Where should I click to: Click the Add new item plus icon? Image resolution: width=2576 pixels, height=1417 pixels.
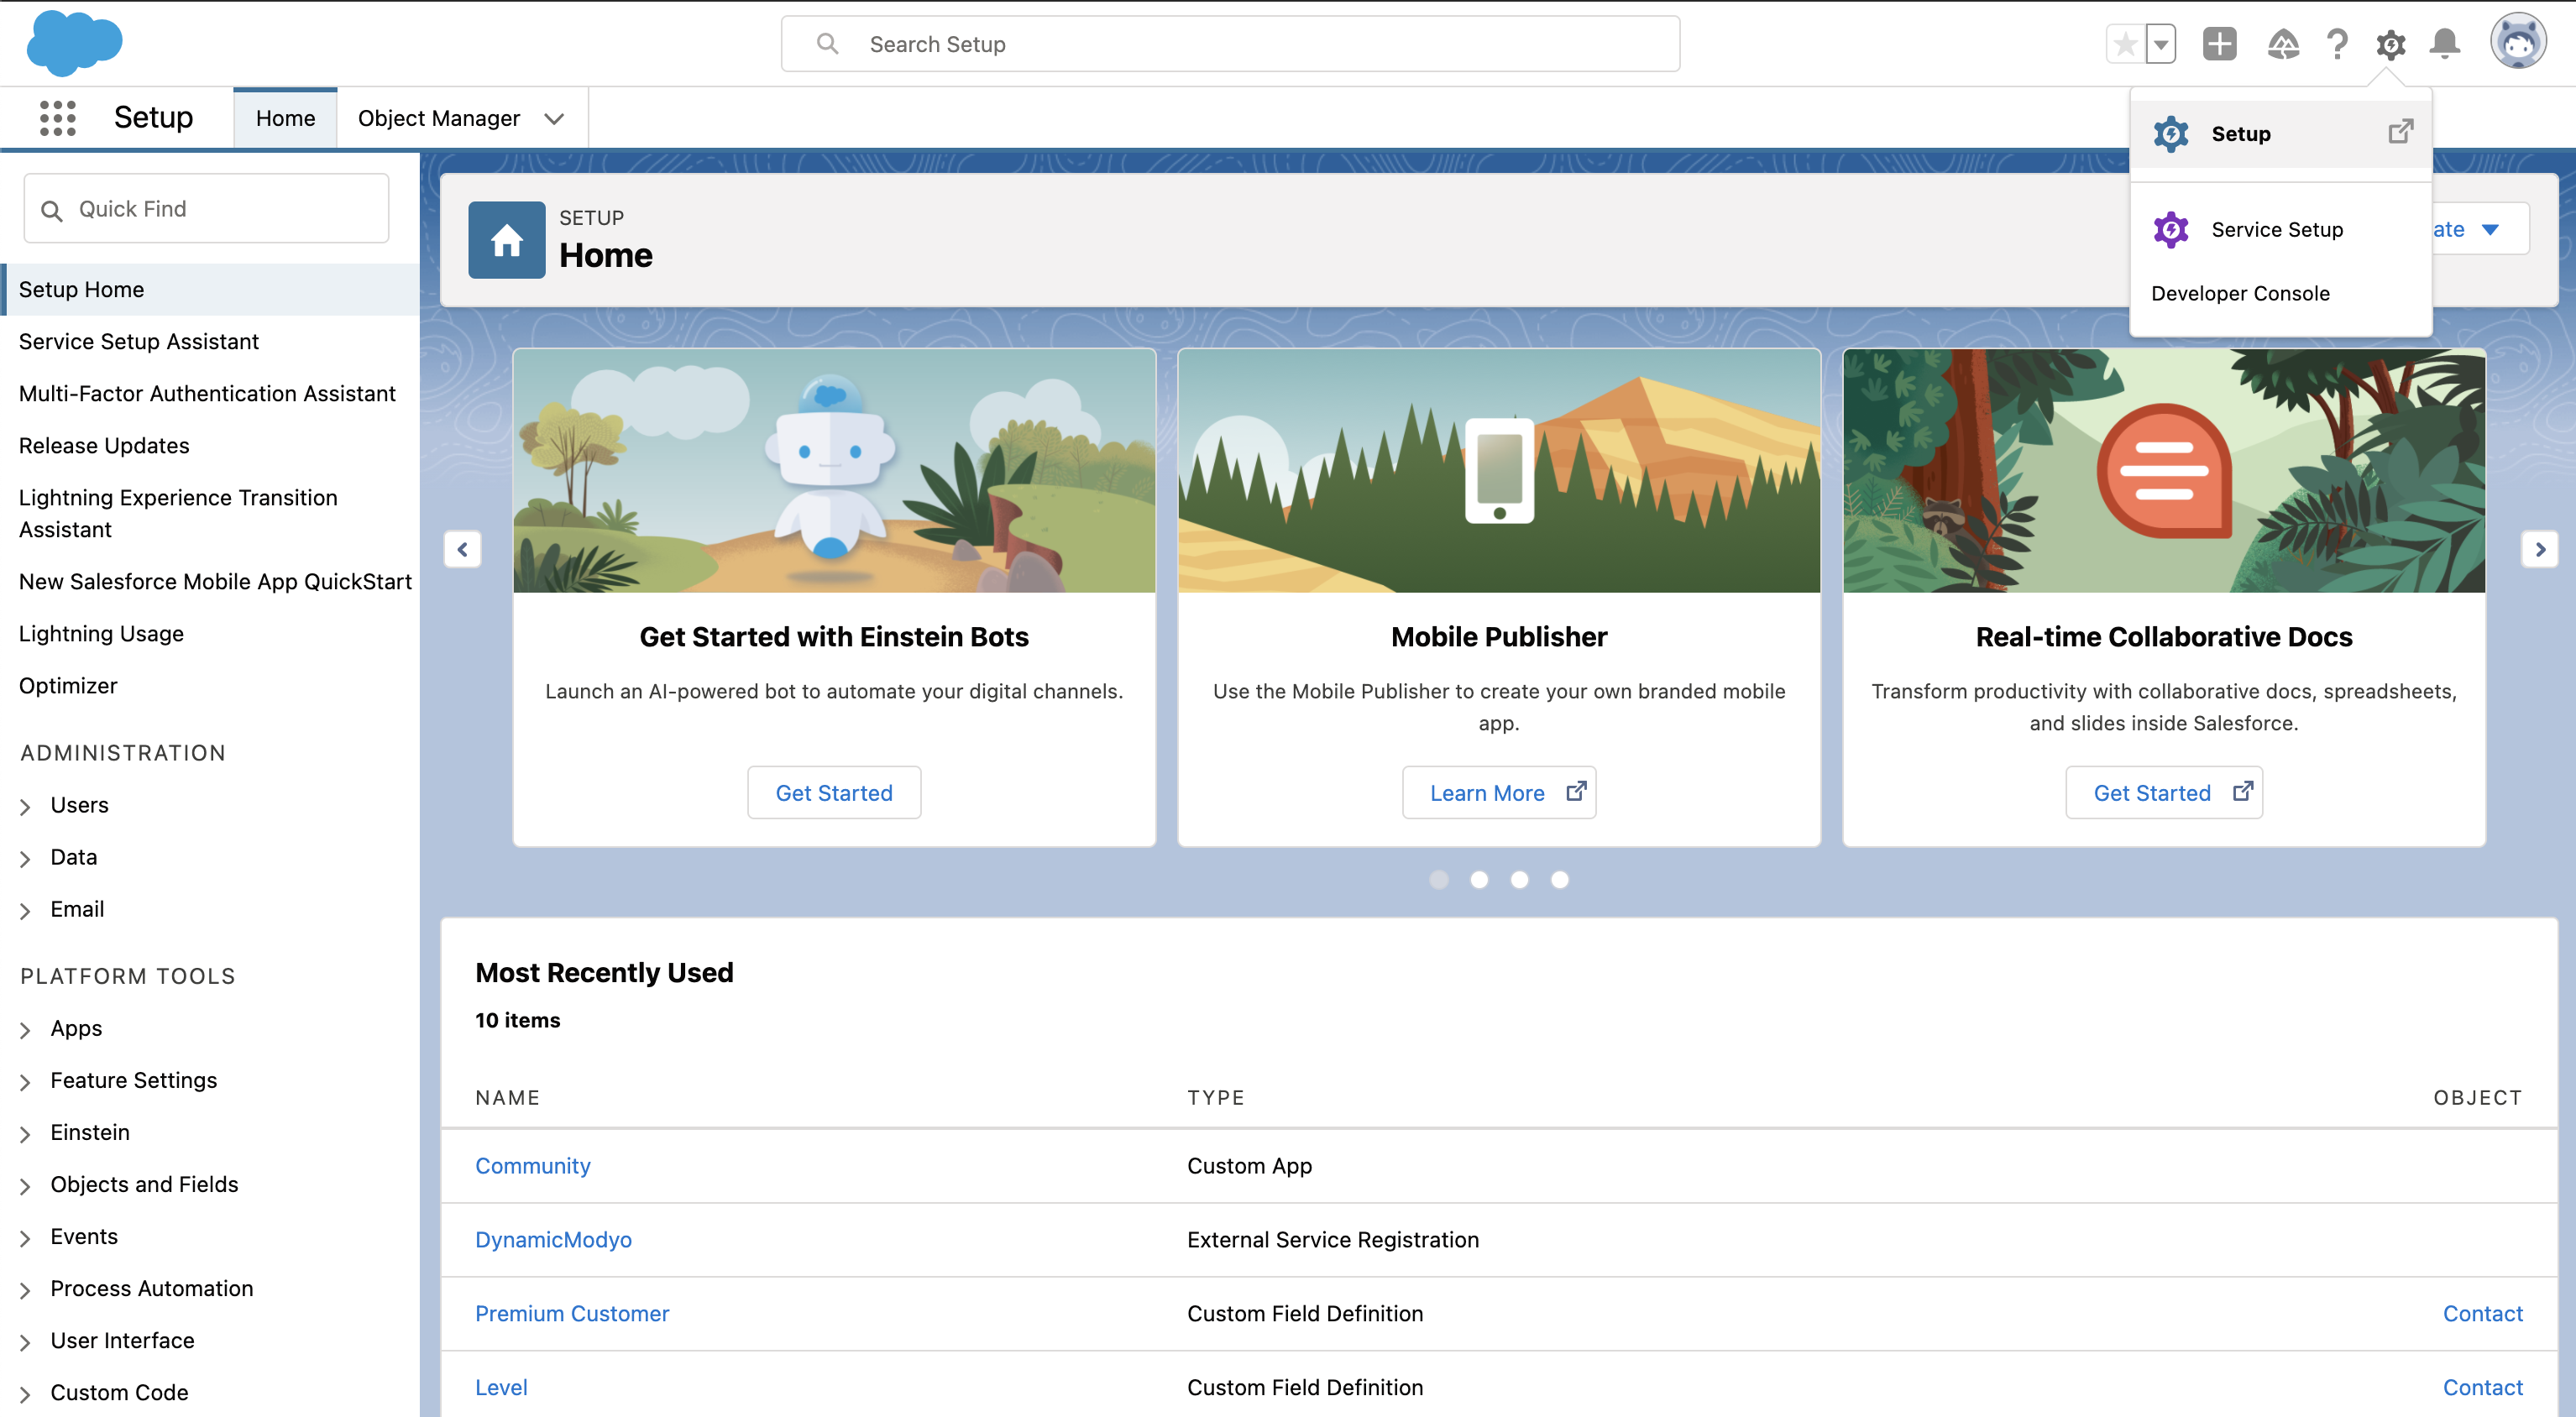point(2220,42)
